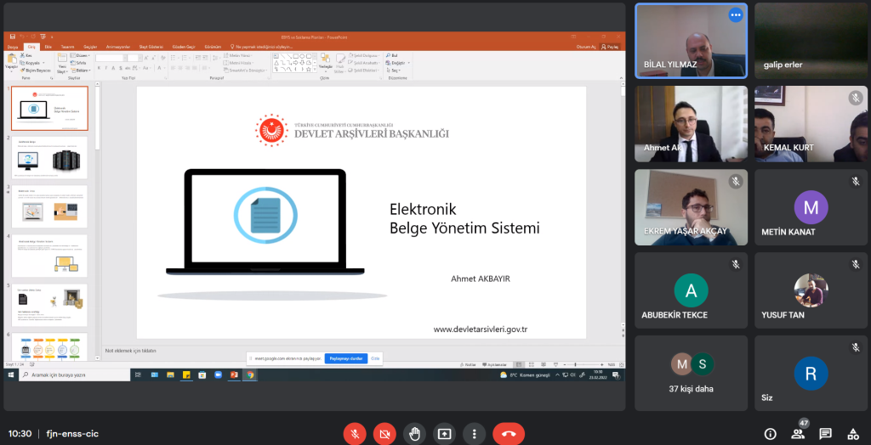The width and height of the screenshot is (871, 445).
Task: Open the Şekil Dolgusu shape fill dropdown
Action: (364, 55)
